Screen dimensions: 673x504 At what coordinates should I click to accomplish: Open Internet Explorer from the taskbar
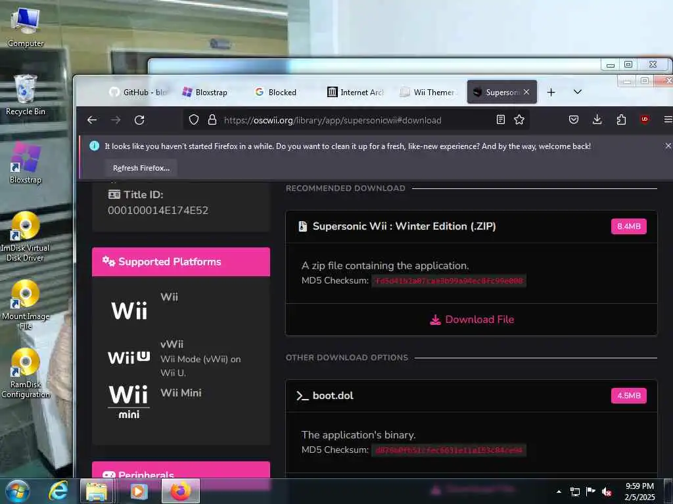click(x=58, y=491)
